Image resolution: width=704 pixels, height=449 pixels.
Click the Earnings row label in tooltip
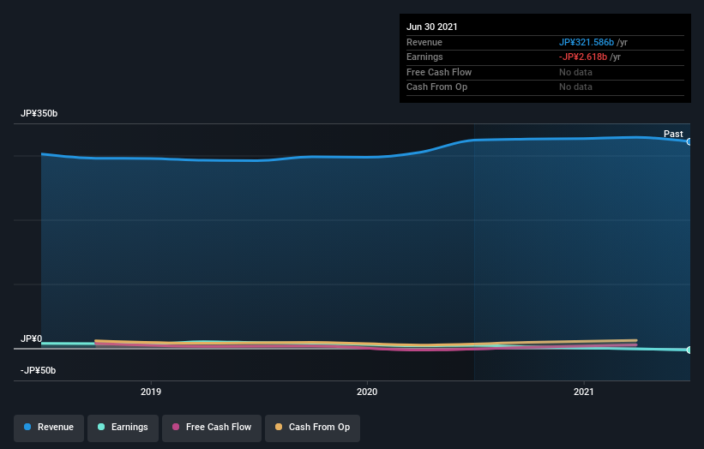point(424,57)
